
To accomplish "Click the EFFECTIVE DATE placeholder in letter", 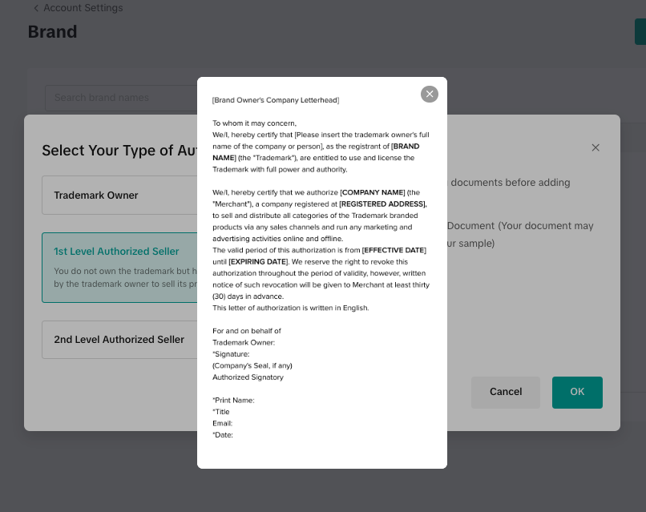I will coord(394,250).
